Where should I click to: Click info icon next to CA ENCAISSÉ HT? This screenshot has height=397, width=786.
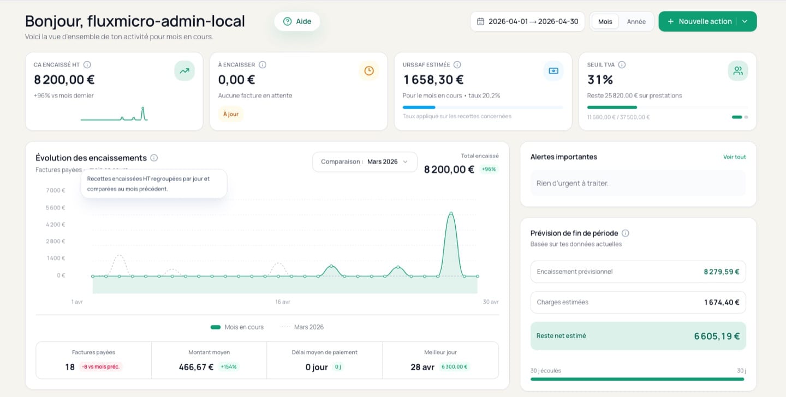point(87,64)
